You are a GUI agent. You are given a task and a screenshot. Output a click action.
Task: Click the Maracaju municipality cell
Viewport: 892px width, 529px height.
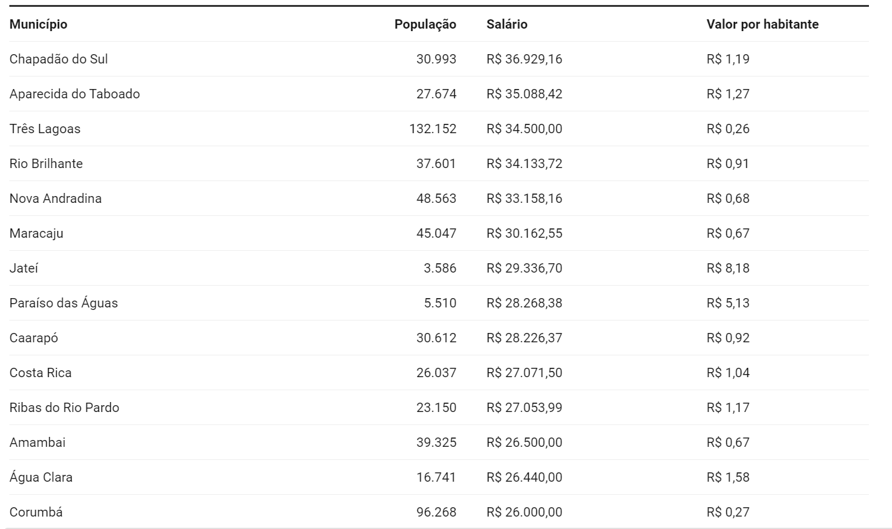point(36,233)
